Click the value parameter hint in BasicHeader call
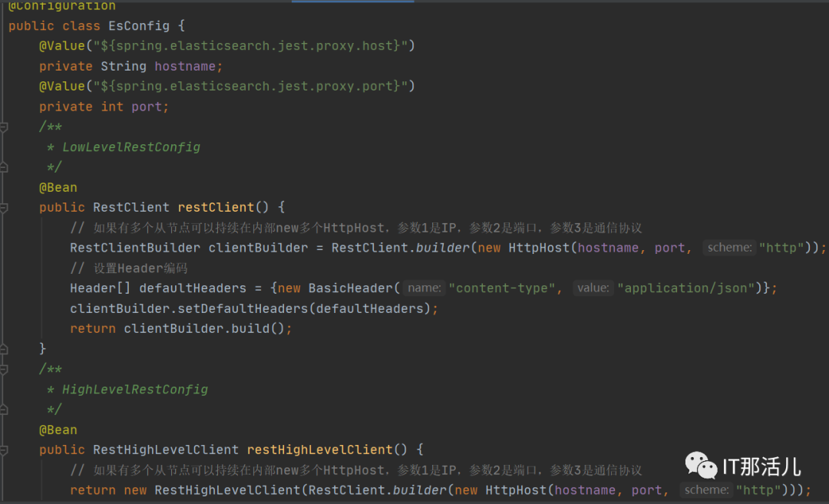This screenshot has height=504, width=829. tap(593, 288)
